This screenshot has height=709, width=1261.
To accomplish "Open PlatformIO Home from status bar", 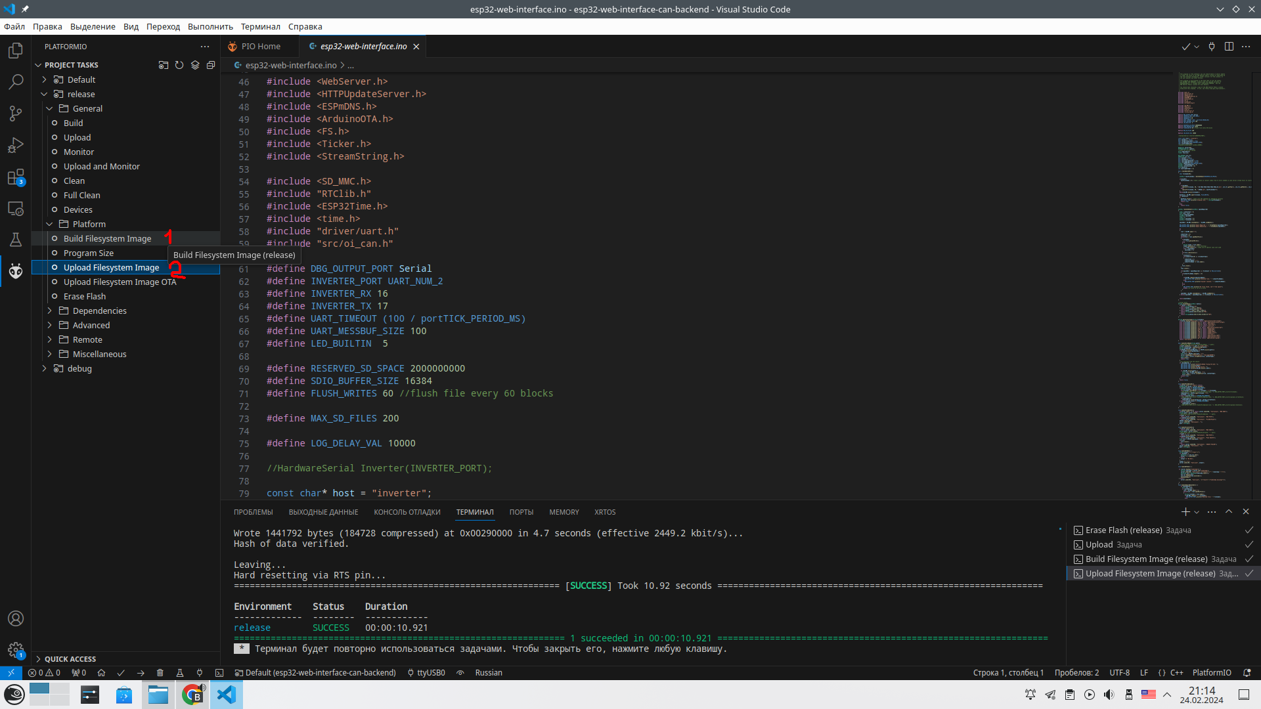I will coord(101,673).
